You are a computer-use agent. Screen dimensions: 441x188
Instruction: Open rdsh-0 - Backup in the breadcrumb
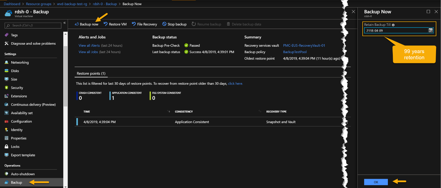(x=105, y=4)
